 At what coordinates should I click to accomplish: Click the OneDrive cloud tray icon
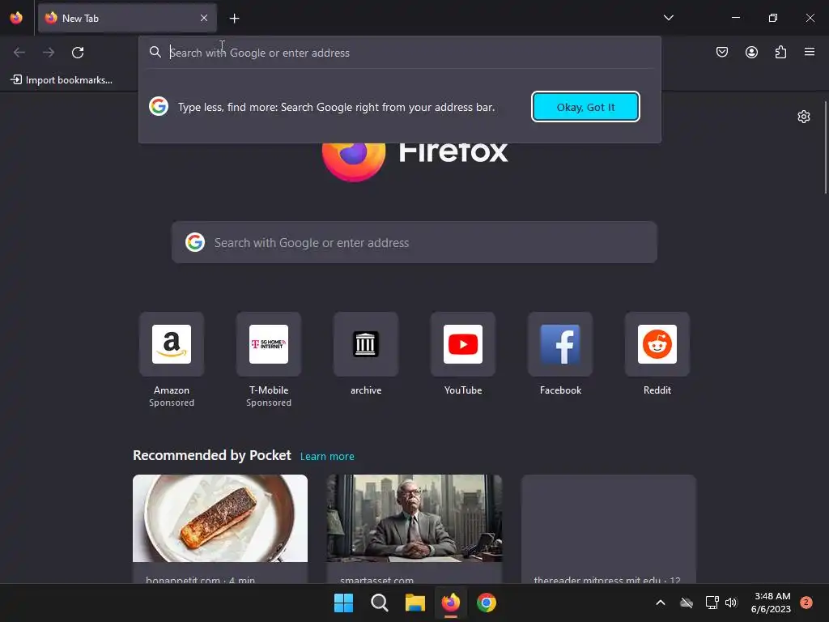(687, 603)
